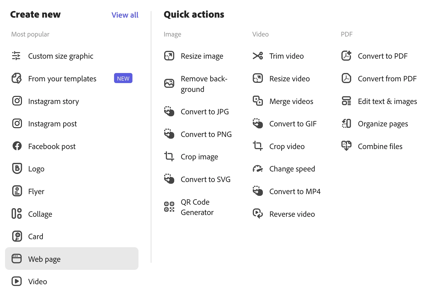Select Convert to PDF action
This screenshot has height=291, width=425.
(382, 56)
